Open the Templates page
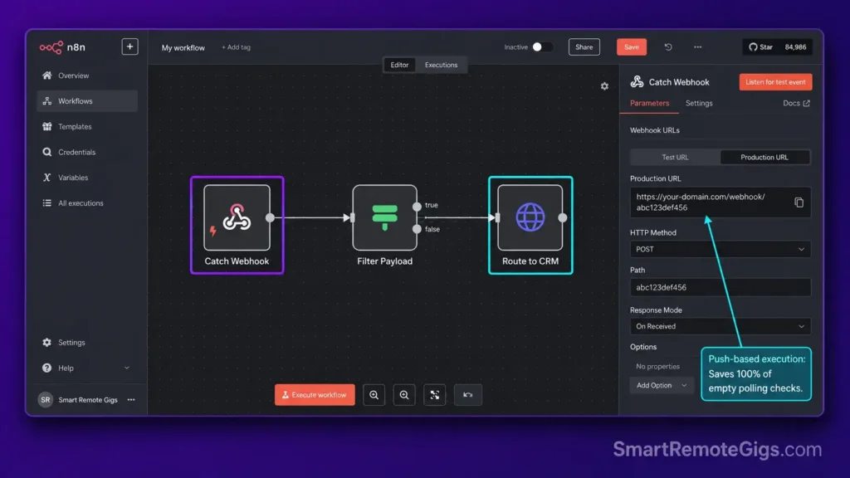The height and width of the screenshot is (478, 850). [86, 126]
